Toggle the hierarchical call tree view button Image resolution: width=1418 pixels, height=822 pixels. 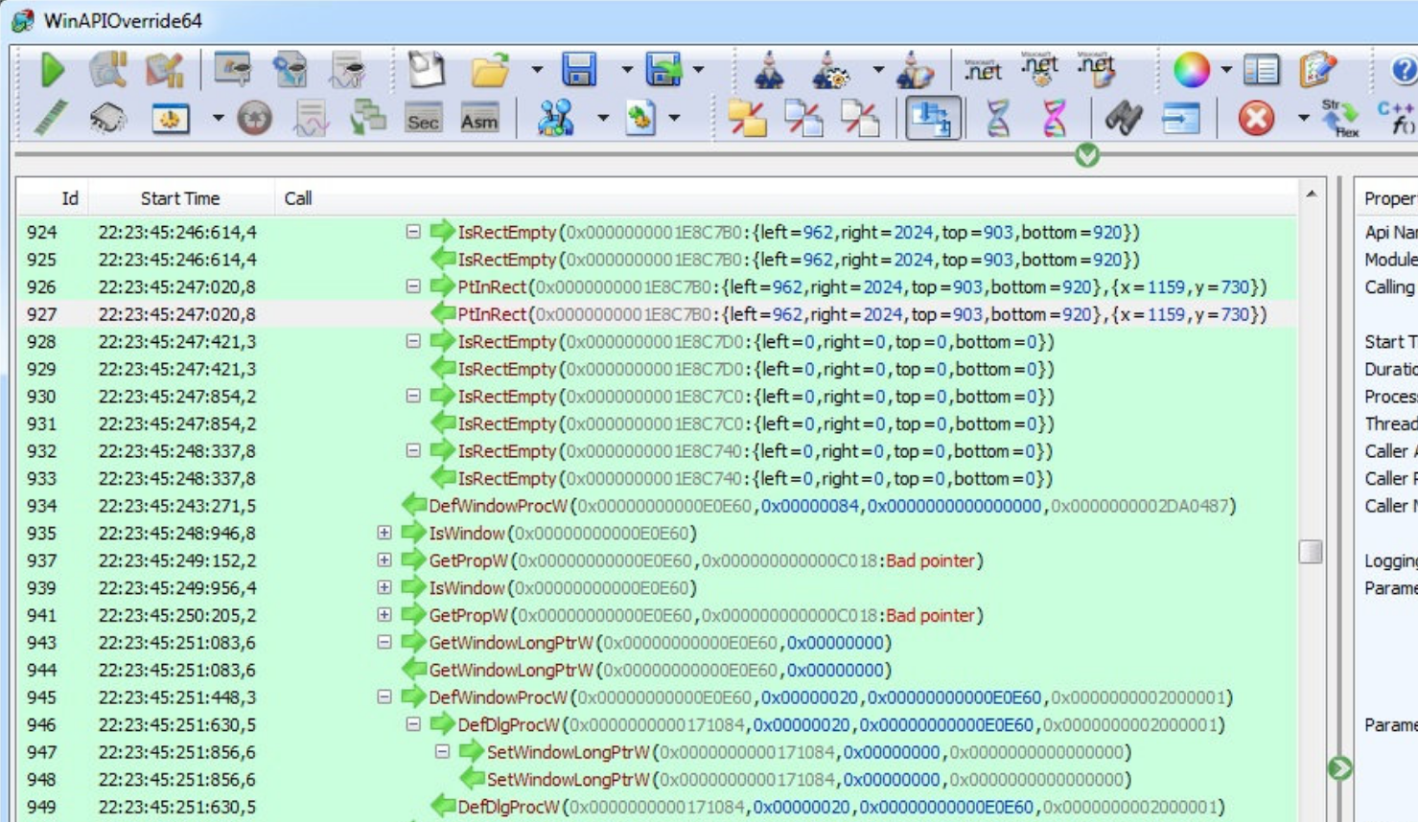[933, 118]
